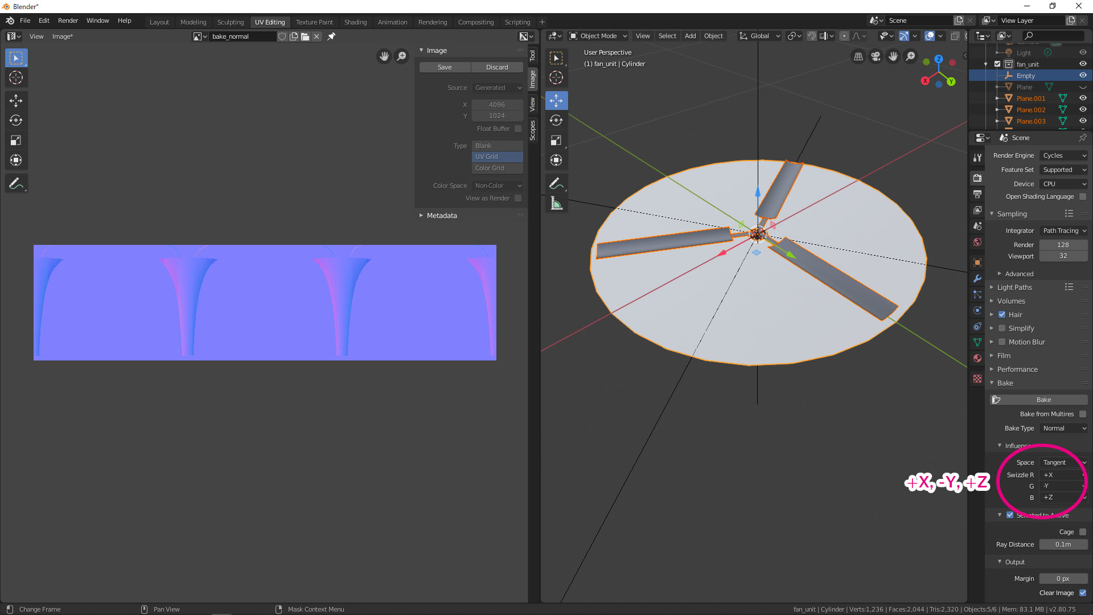Select the Scale tool in the UV editor toolbar

[16, 140]
